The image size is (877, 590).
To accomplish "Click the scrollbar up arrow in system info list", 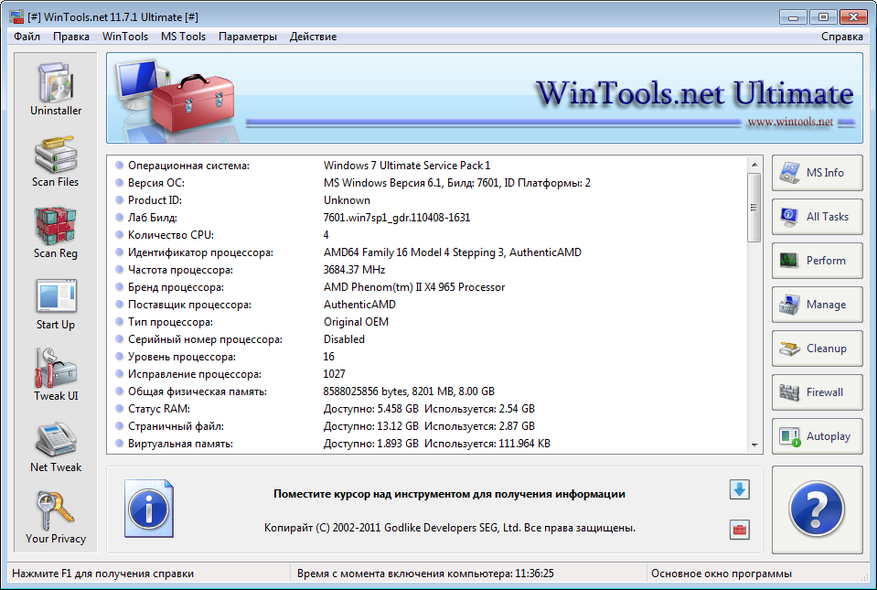I will pyautogui.click(x=754, y=165).
